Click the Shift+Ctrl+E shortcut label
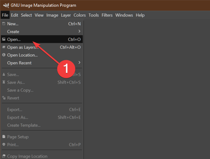 coord(69,117)
